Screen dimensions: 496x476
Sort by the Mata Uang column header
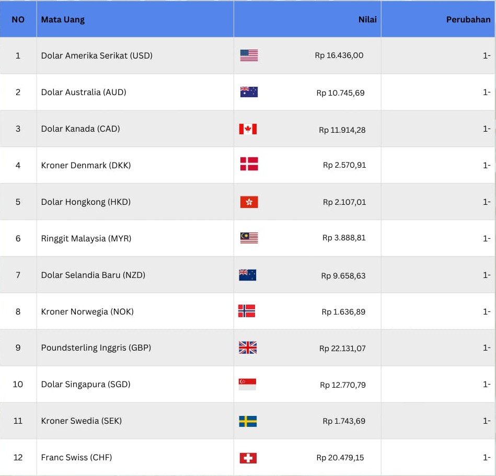[63, 20]
